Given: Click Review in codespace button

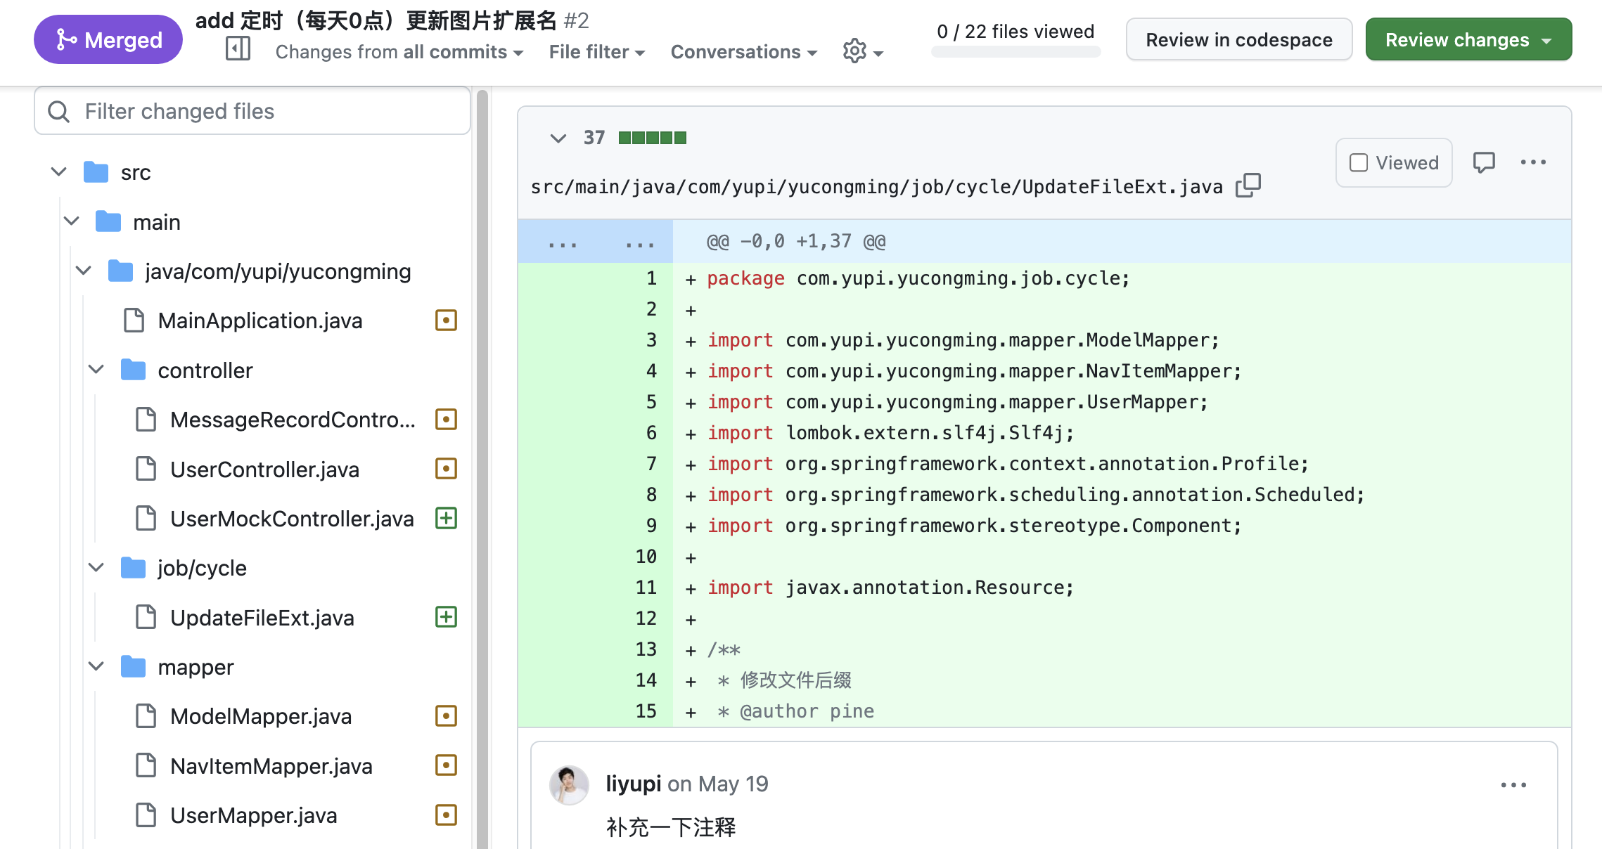Looking at the screenshot, I should click(1238, 40).
